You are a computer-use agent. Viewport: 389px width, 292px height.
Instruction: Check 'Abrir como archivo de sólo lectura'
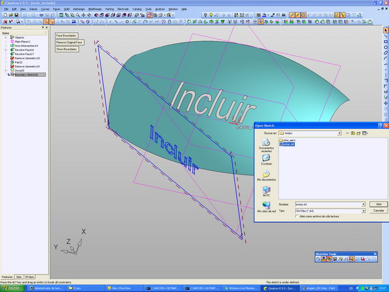tap(298, 216)
